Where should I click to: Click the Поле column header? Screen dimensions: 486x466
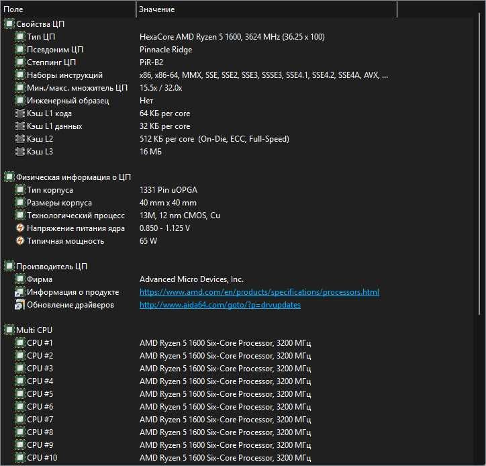(68, 9)
